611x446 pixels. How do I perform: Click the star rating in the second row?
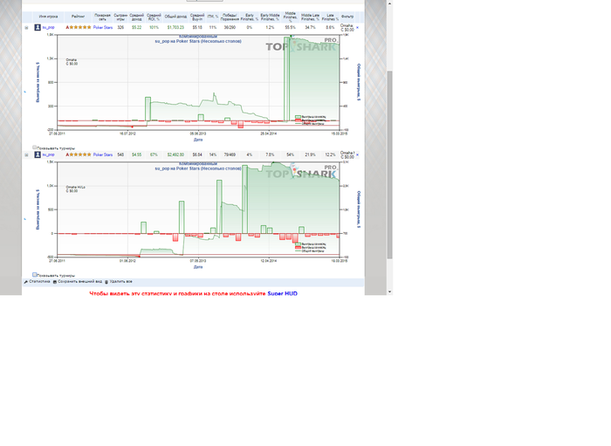click(x=79, y=154)
